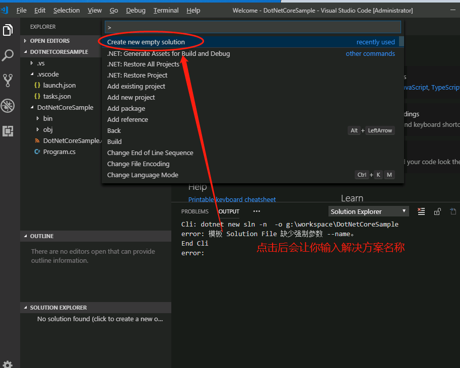
Task: Expand the Open Editors section
Action: pyautogui.click(x=61, y=41)
